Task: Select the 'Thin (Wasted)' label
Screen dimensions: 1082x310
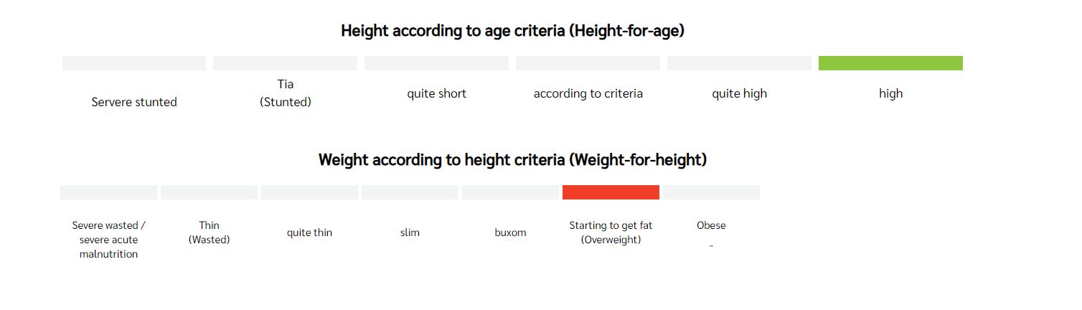Action: (210, 232)
